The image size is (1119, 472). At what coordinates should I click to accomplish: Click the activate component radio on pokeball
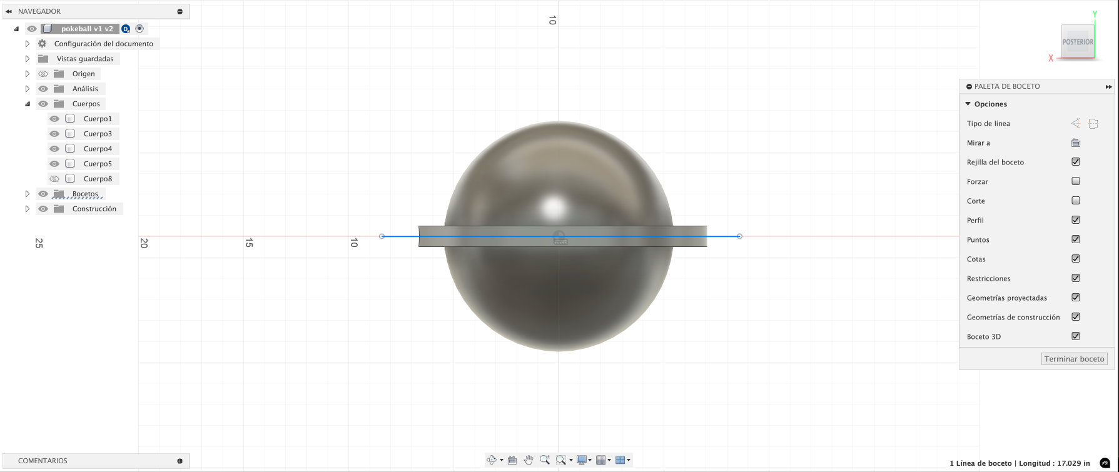(x=139, y=29)
